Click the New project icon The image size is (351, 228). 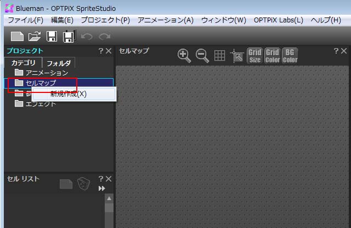click(x=17, y=37)
